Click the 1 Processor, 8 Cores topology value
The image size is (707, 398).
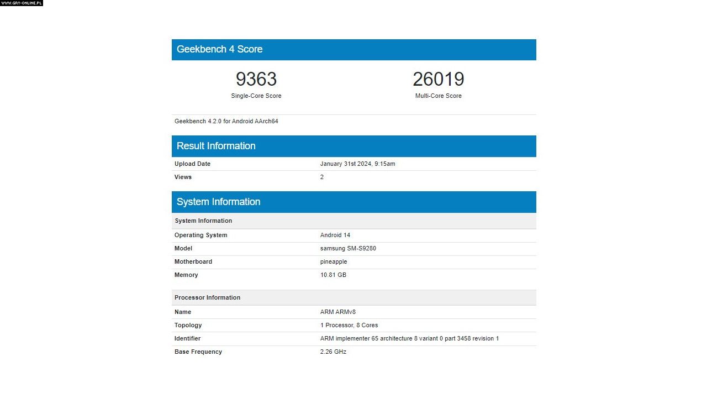(x=349, y=326)
